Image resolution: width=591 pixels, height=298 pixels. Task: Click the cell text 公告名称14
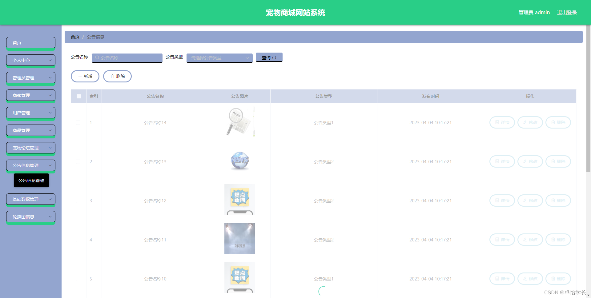[x=155, y=123]
